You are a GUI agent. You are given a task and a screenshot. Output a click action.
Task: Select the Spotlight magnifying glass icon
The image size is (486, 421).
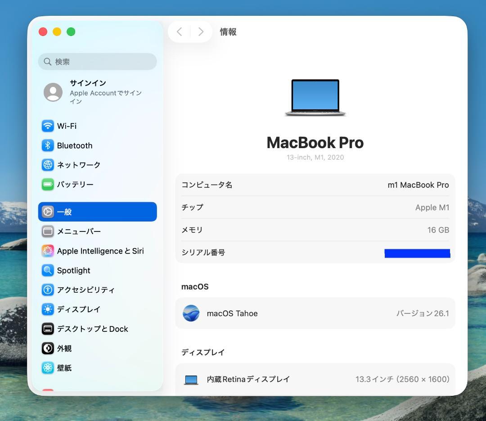click(47, 270)
